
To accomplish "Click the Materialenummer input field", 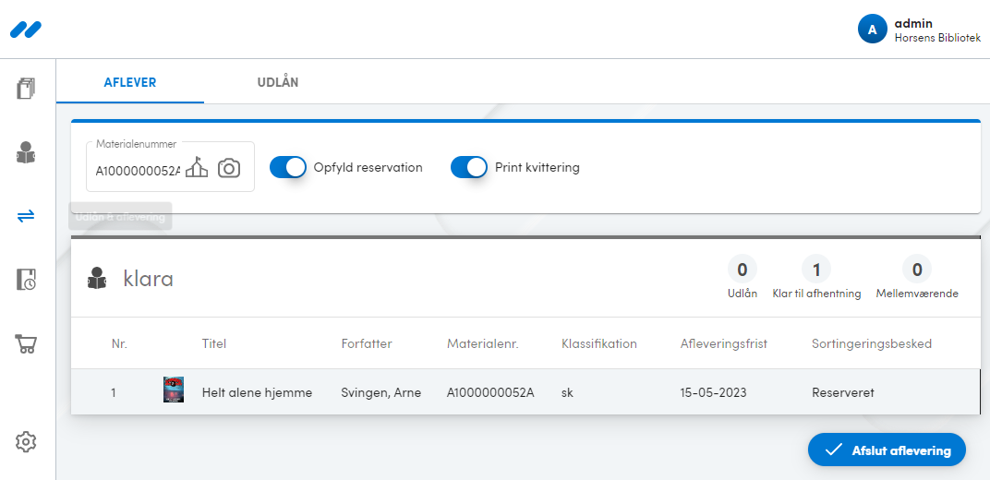I will pos(137,170).
